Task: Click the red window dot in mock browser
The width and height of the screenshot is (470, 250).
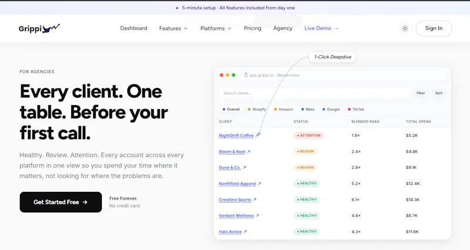Action: click(221, 75)
